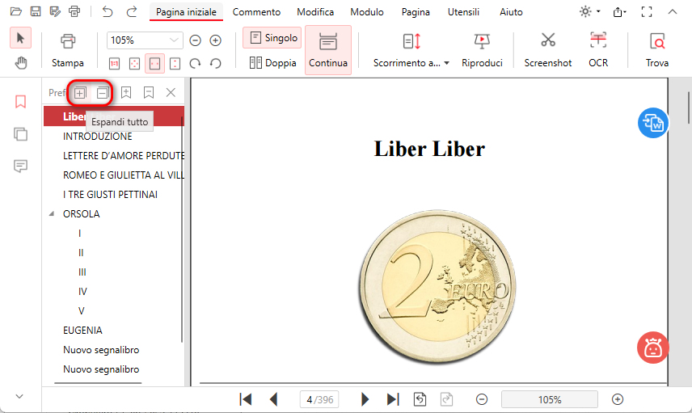Switch to Pagina iniziale tab
Screen dimensions: 692x413
[x=186, y=12]
